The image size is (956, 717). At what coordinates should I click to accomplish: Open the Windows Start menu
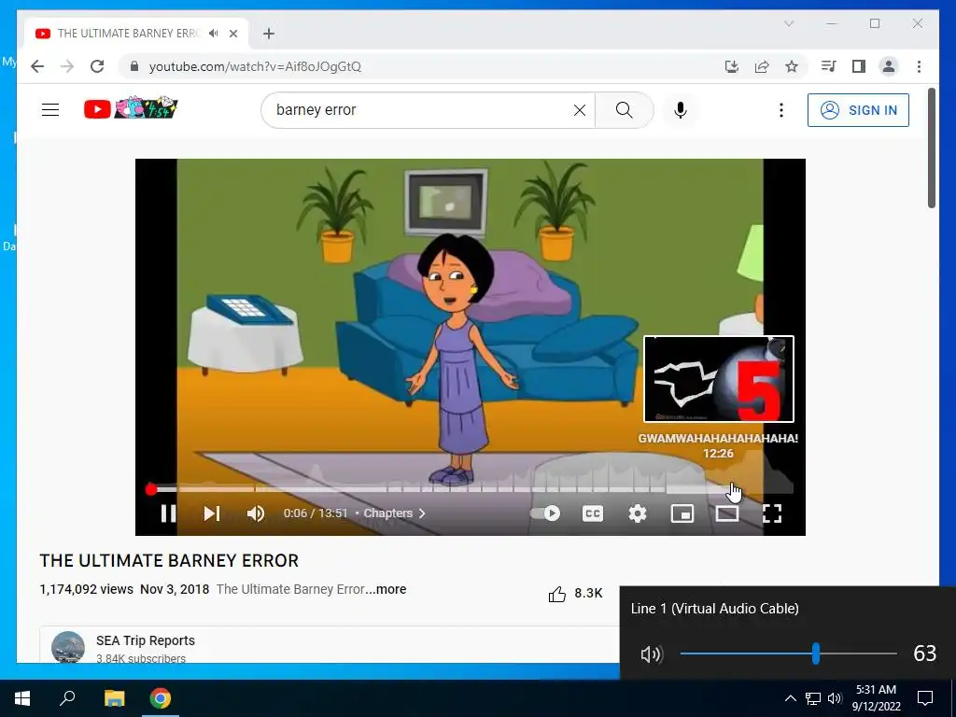point(22,698)
